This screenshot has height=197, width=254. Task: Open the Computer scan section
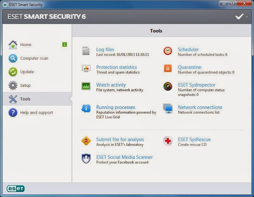tap(34, 58)
